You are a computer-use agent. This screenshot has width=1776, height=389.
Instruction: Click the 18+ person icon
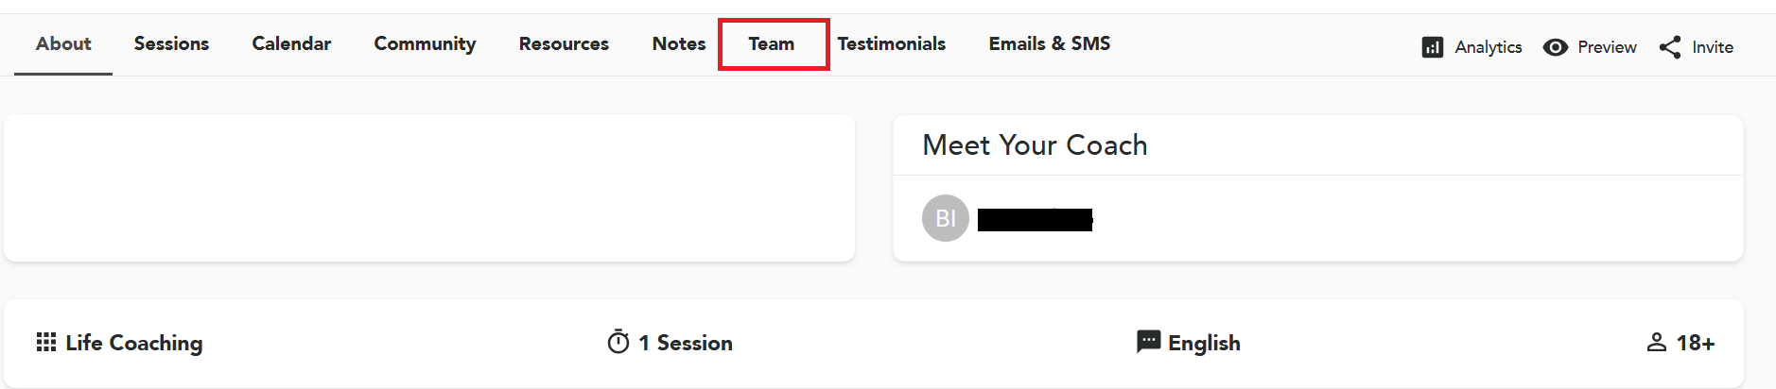[1656, 342]
